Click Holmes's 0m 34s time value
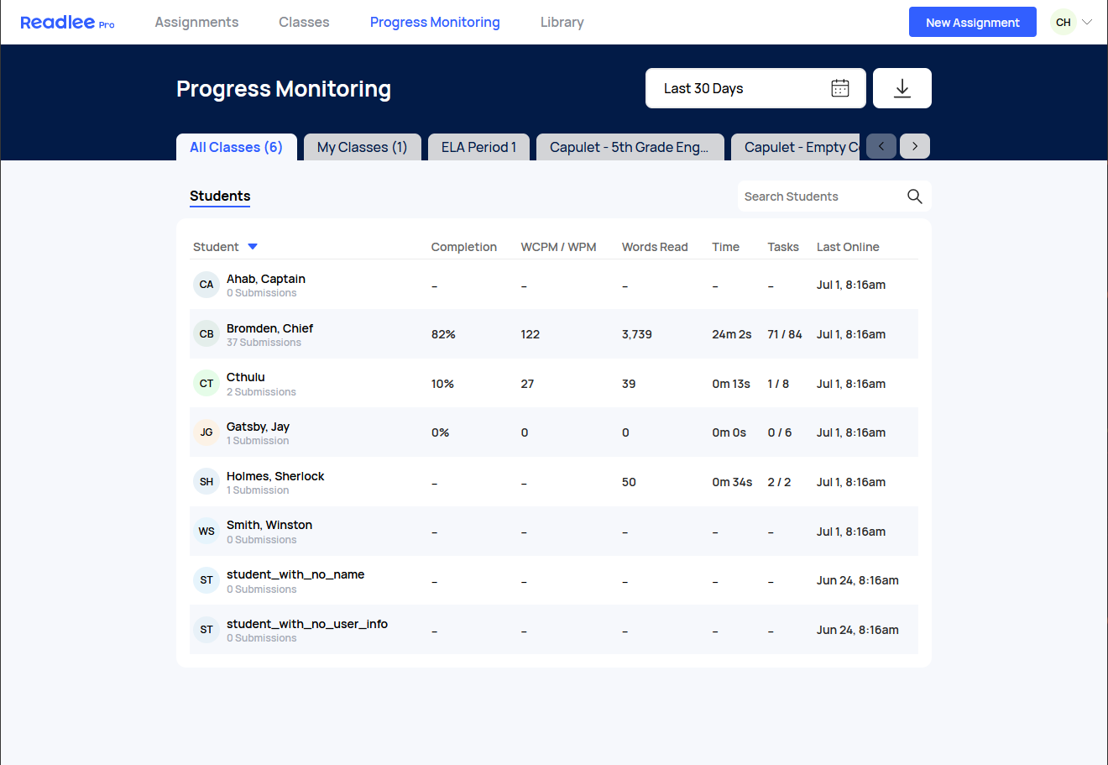 point(732,482)
